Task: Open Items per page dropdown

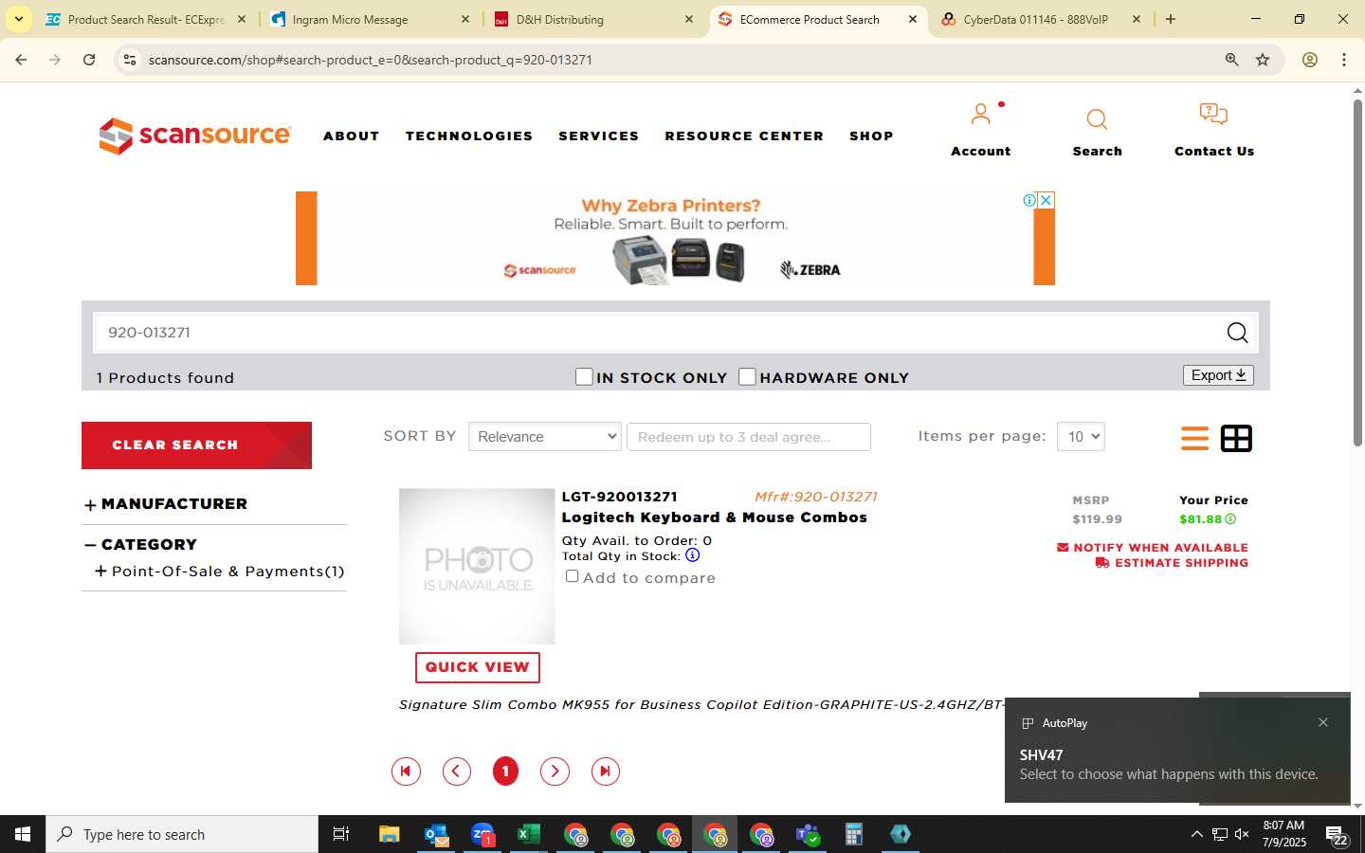Action: (x=1081, y=437)
